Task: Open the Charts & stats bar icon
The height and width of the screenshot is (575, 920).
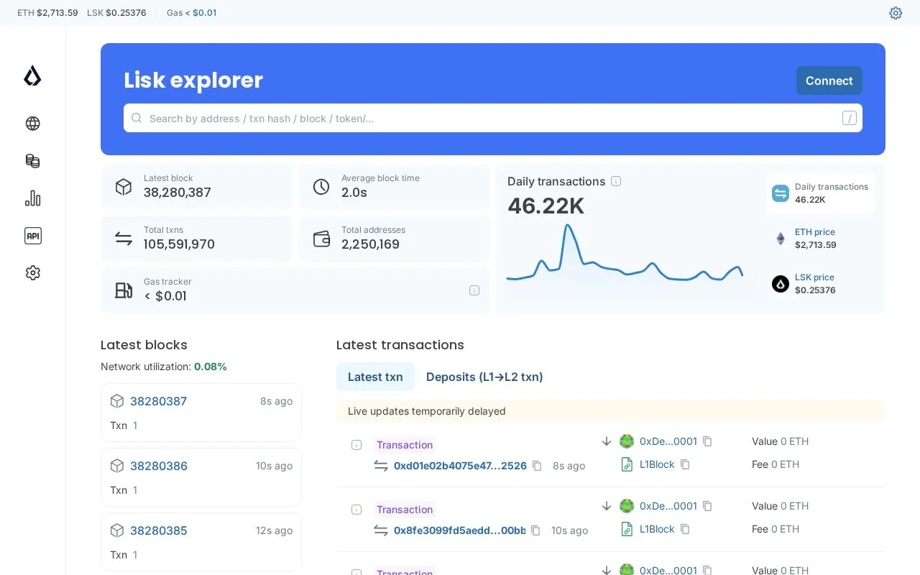Action: click(x=32, y=198)
